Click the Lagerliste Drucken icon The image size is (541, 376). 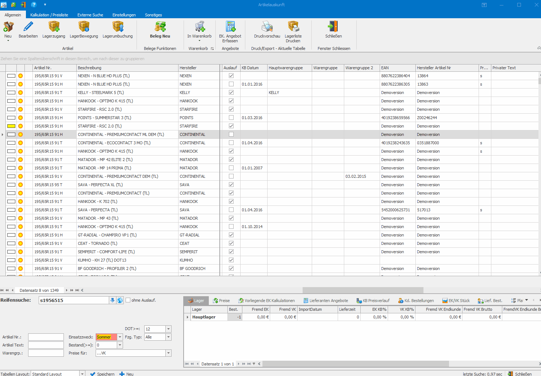(x=293, y=27)
